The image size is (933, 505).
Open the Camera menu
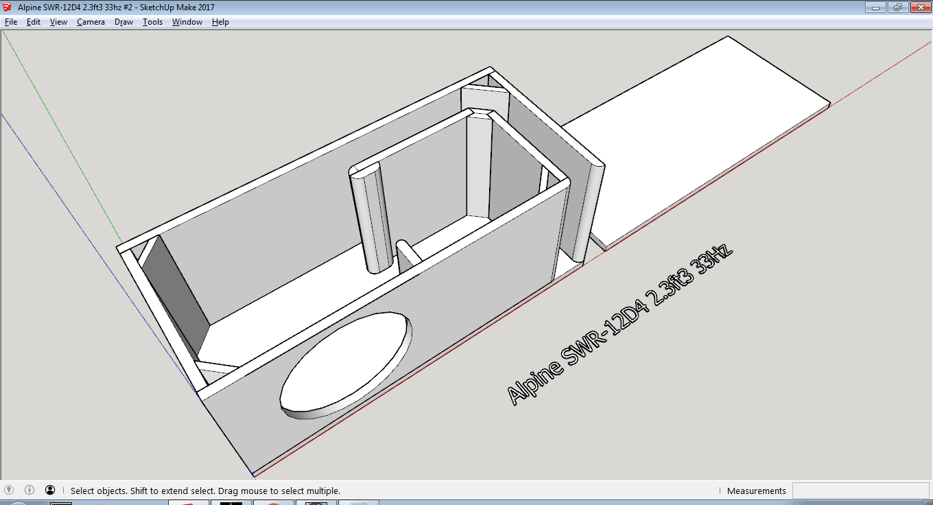[x=91, y=22]
